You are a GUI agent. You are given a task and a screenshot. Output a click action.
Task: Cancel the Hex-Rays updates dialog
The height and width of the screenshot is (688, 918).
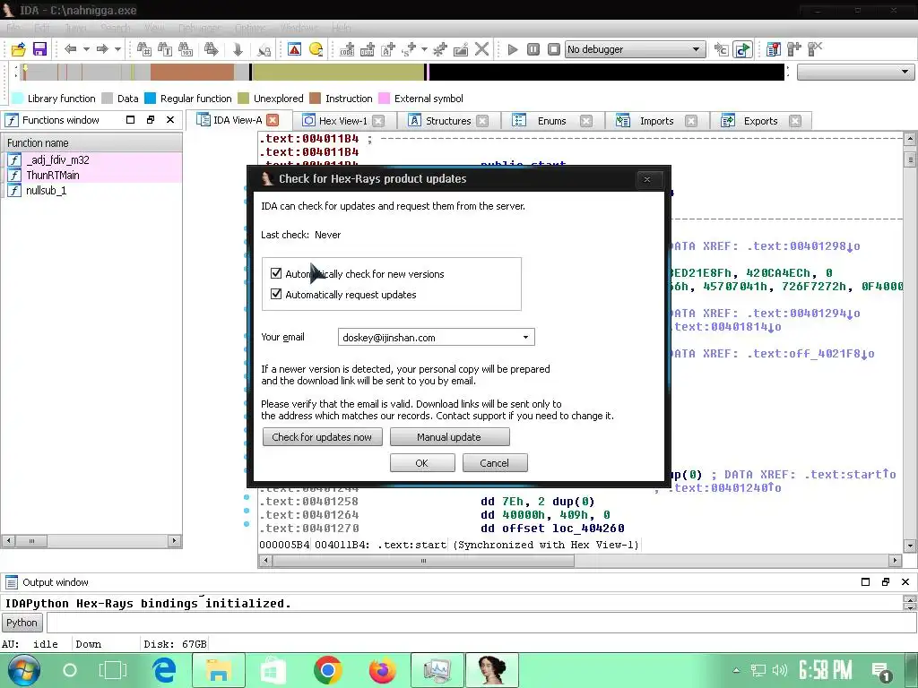(494, 463)
